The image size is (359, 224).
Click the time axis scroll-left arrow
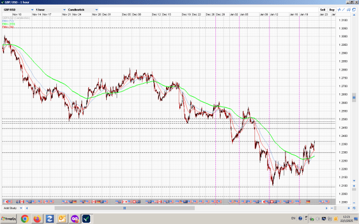27,208
